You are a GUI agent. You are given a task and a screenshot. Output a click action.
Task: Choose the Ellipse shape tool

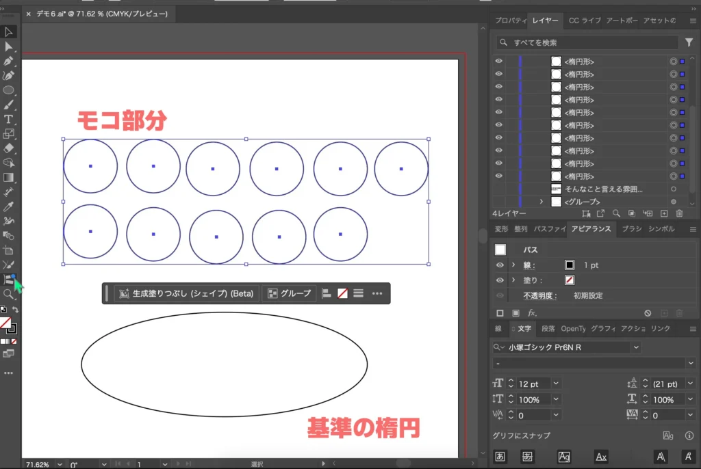click(x=9, y=90)
